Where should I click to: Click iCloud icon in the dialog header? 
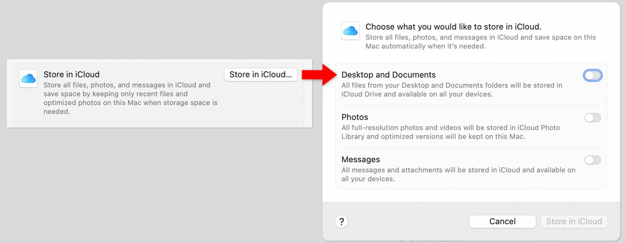[x=350, y=31]
